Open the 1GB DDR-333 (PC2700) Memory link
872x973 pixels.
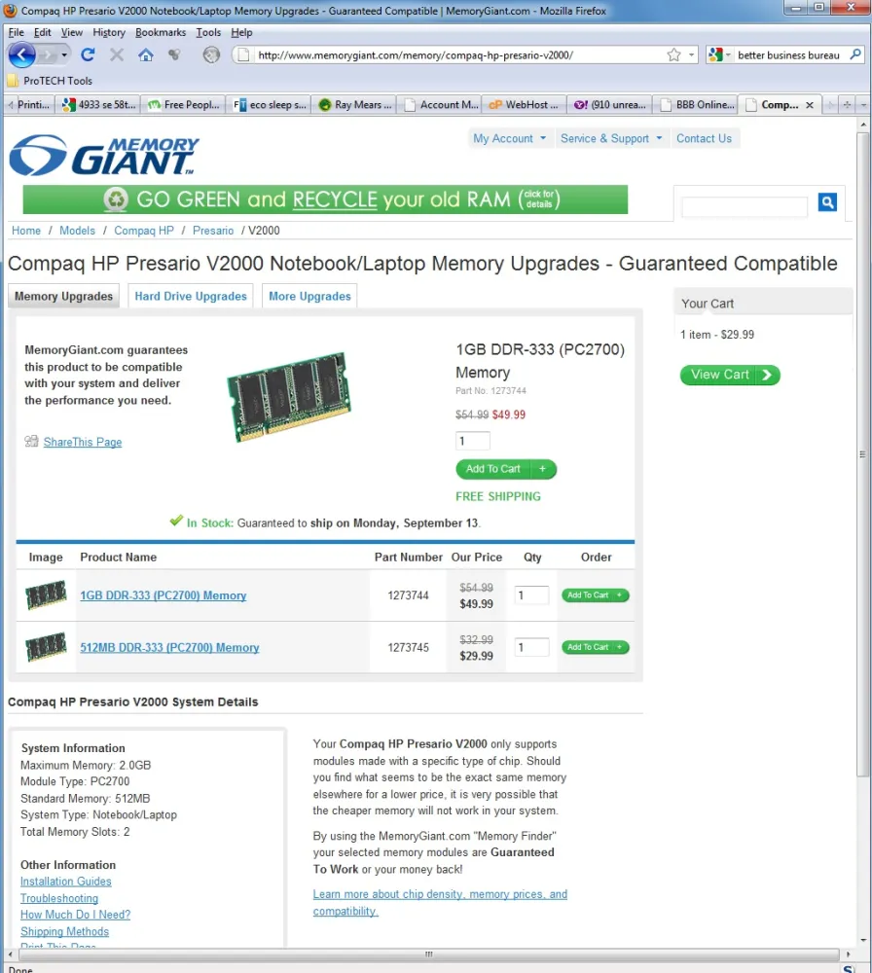pos(163,595)
